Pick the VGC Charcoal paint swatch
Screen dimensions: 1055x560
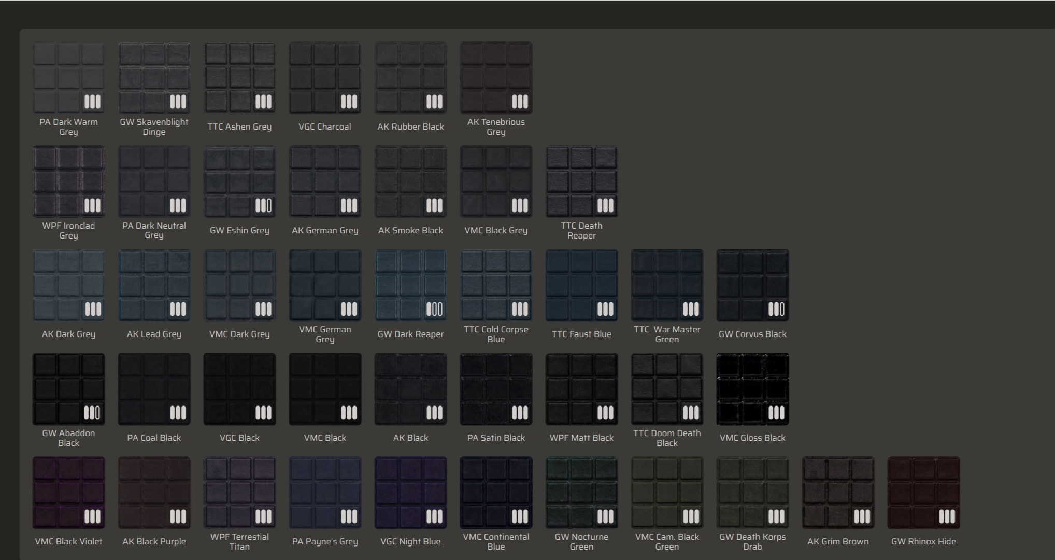click(x=325, y=78)
